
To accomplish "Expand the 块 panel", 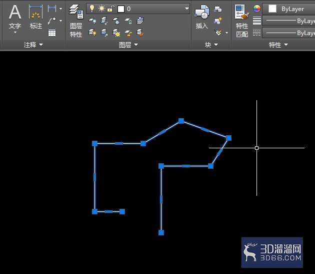I will [211, 45].
